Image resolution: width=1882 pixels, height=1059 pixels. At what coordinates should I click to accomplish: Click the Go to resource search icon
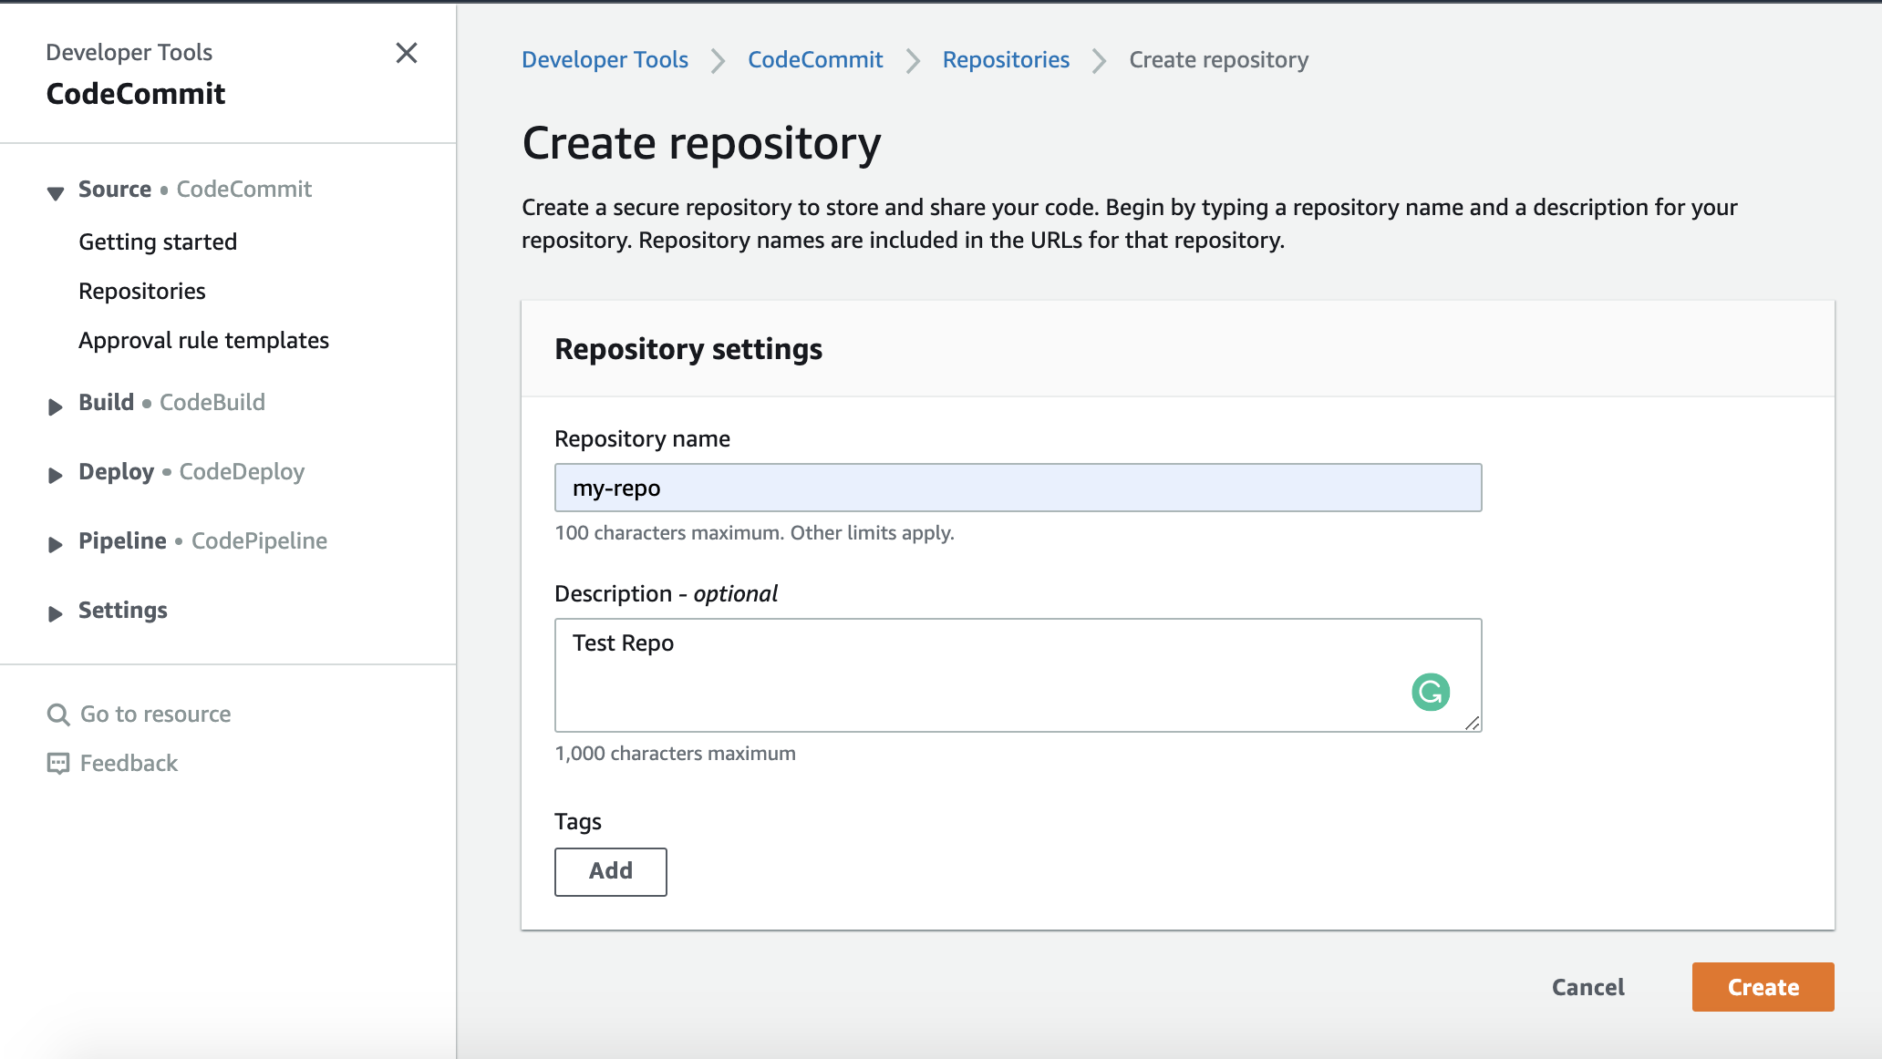click(58, 715)
